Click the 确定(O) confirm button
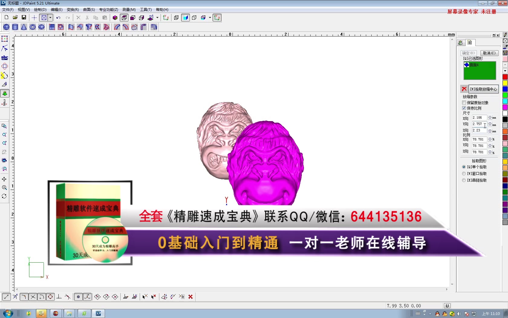The height and width of the screenshot is (318, 508). 468,53
